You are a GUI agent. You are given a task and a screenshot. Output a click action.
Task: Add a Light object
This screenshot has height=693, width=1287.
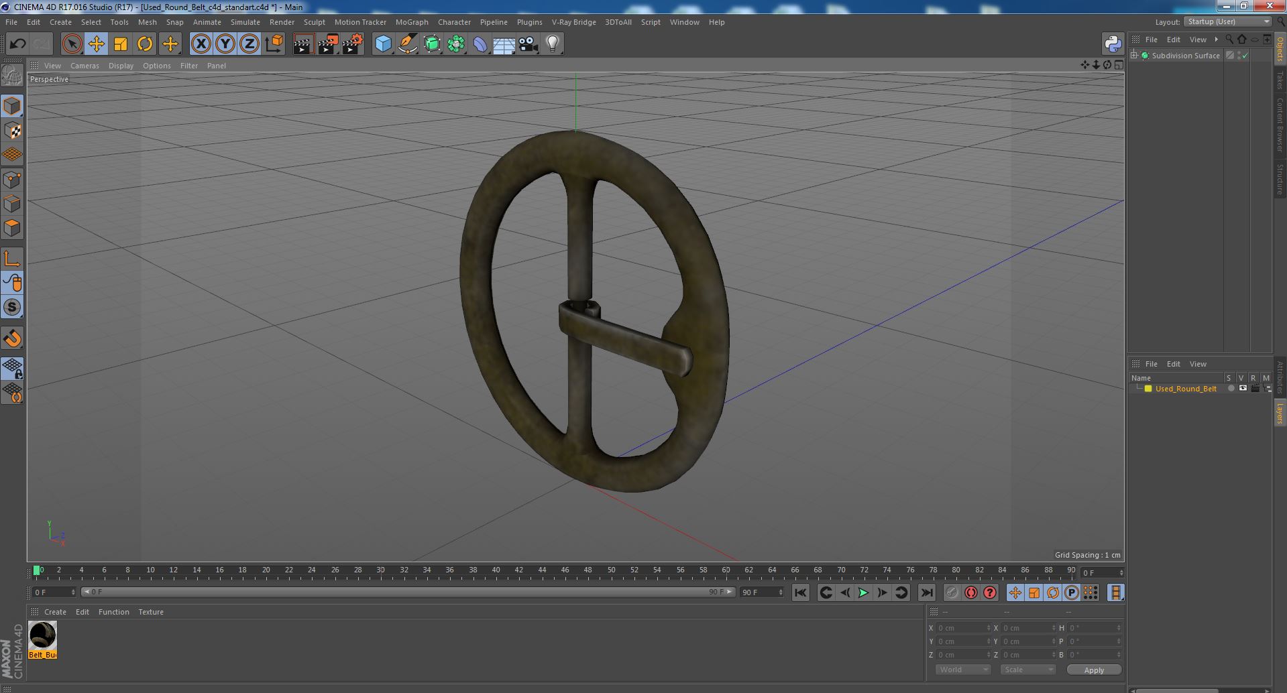pyautogui.click(x=552, y=44)
